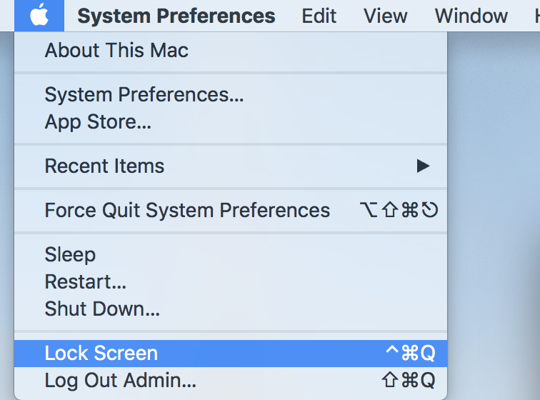This screenshot has width=540, height=400.
Task: Choose Log Out Admin…
Action: click(231, 381)
